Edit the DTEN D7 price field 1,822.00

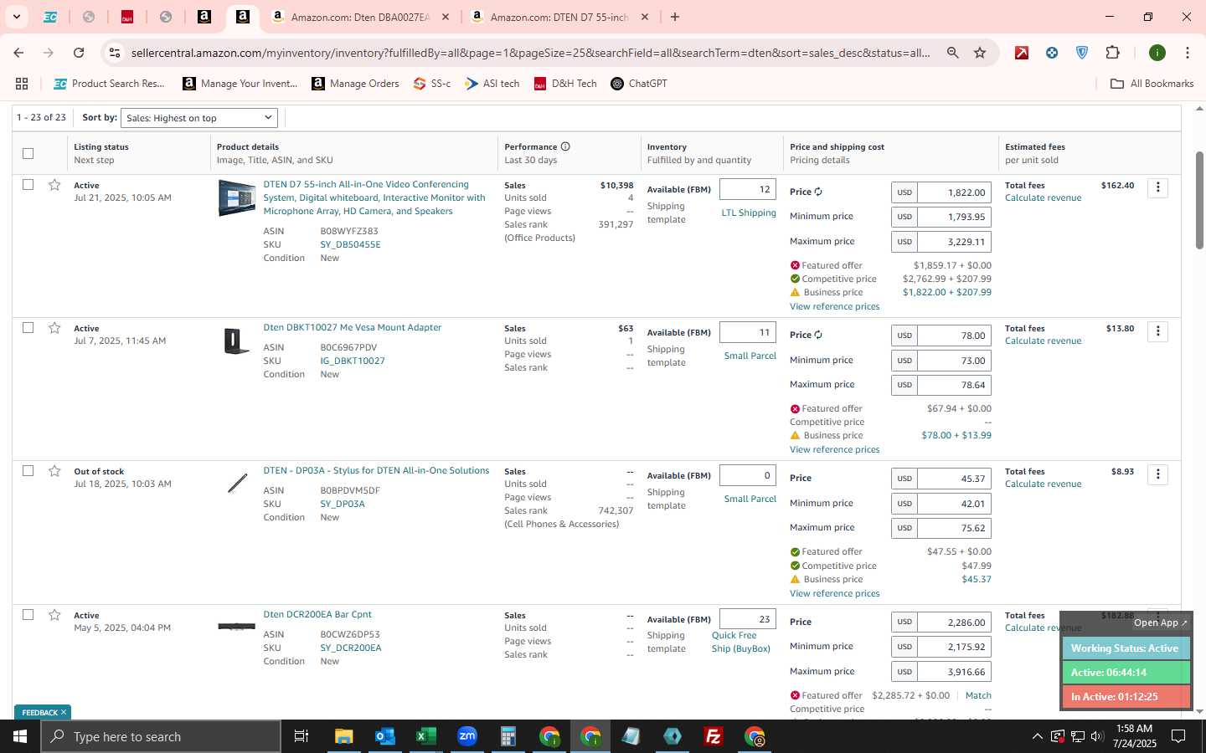(954, 192)
